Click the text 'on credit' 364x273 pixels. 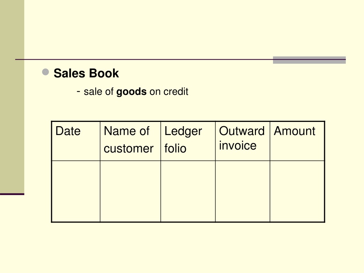(x=169, y=91)
